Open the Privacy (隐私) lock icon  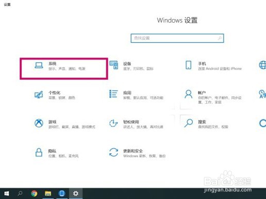click(x=39, y=152)
